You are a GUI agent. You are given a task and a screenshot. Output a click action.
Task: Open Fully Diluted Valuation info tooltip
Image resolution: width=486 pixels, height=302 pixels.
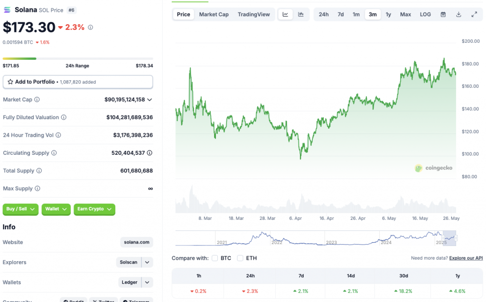click(x=64, y=117)
